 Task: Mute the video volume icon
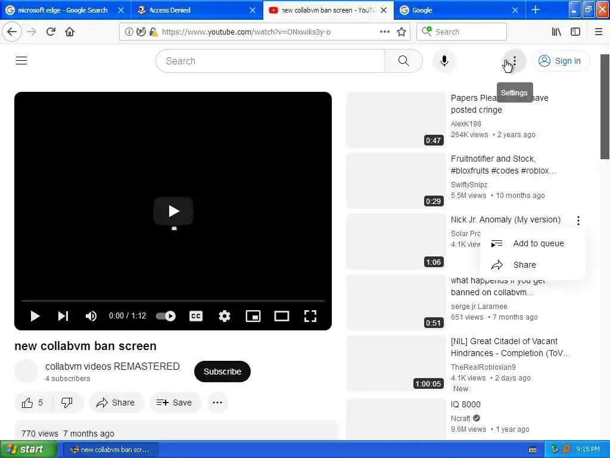tap(91, 316)
